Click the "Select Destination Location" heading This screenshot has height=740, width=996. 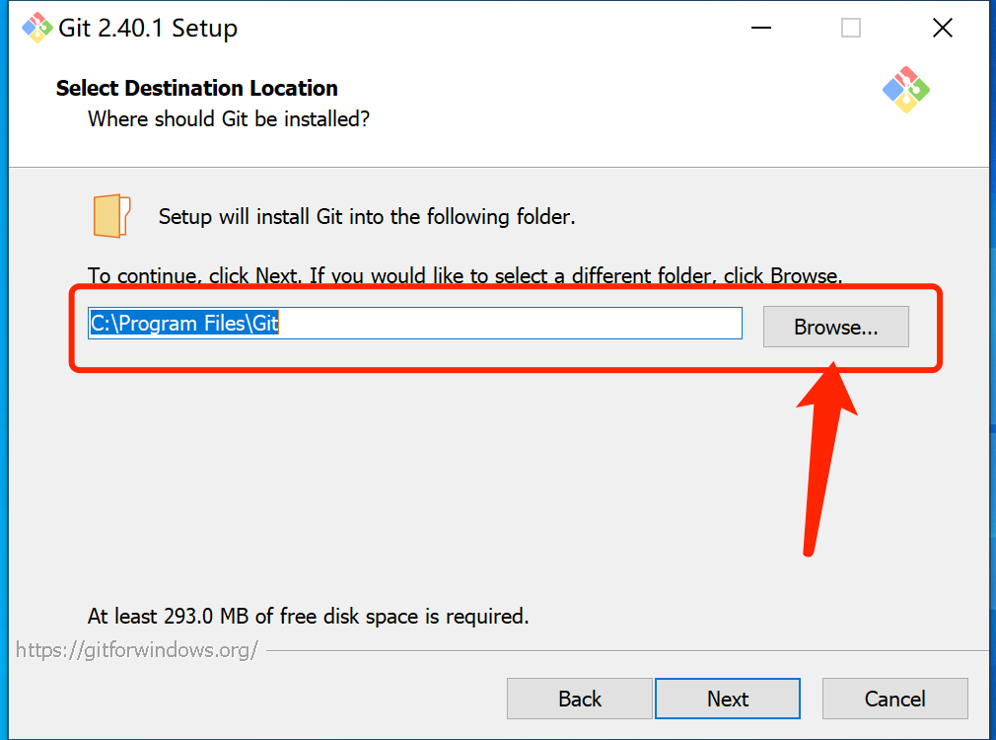(197, 88)
